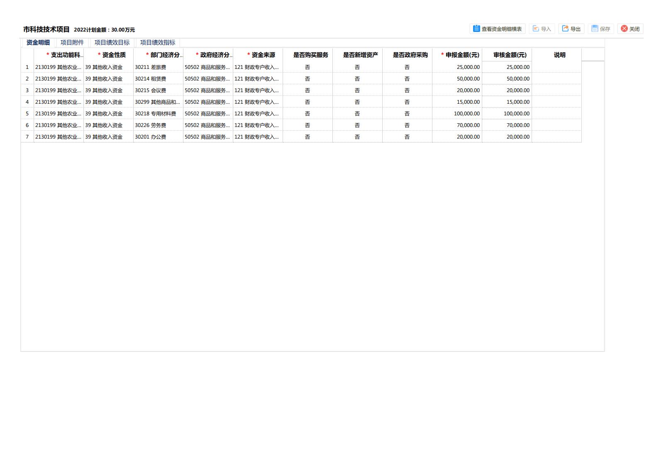Switch to the 资金明细 tab

(x=38, y=42)
